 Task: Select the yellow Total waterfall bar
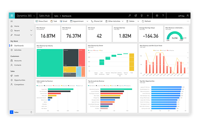(x=132, y=62)
